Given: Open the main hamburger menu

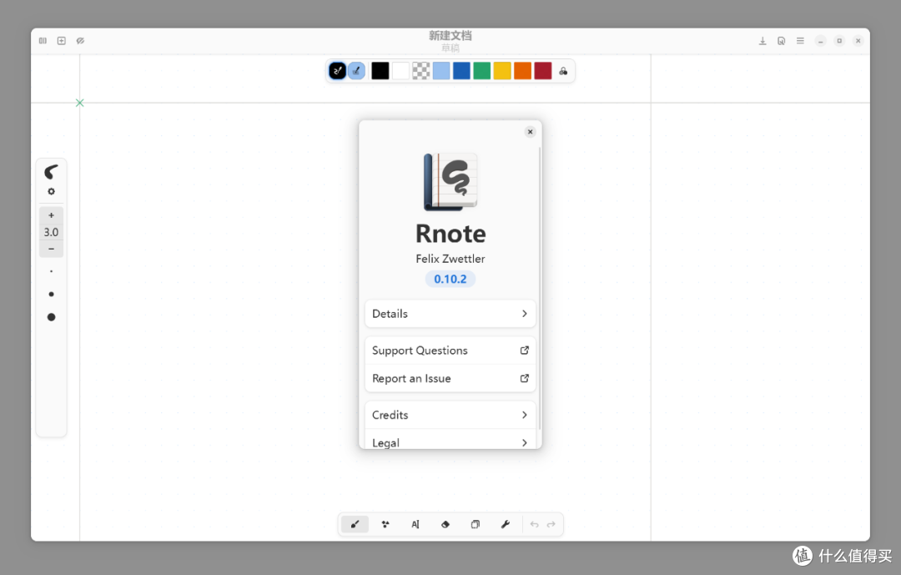Looking at the screenshot, I should 800,41.
